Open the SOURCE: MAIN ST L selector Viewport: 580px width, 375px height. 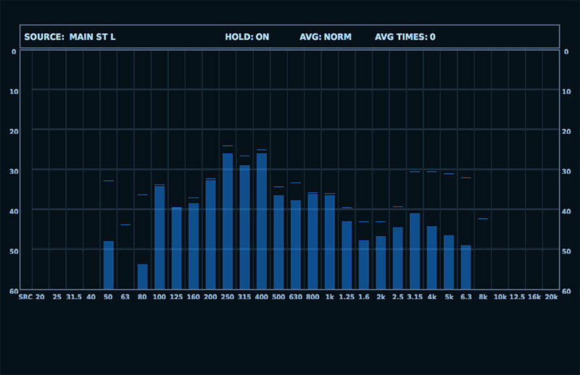(70, 37)
